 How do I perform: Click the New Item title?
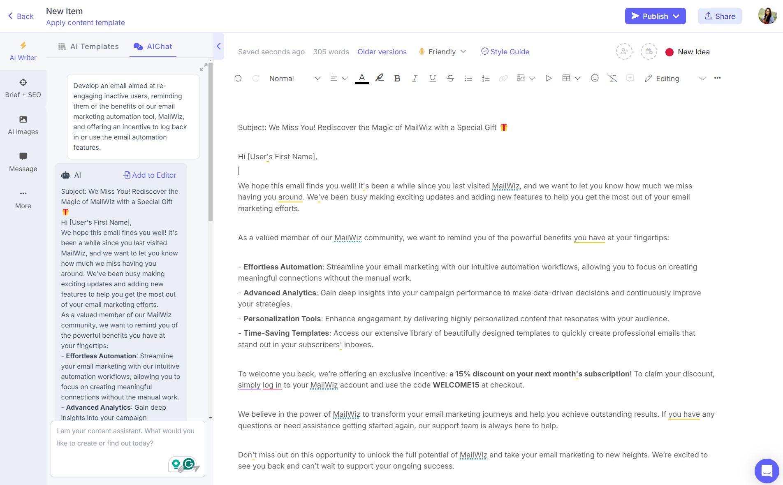click(64, 11)
